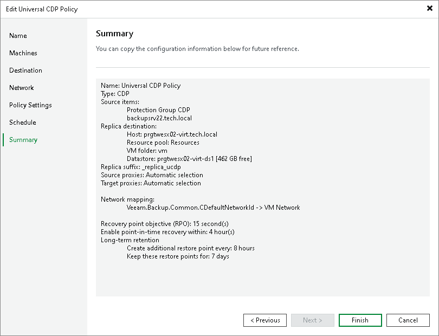
Task: Switch to the Destination step
Action: 25,70
